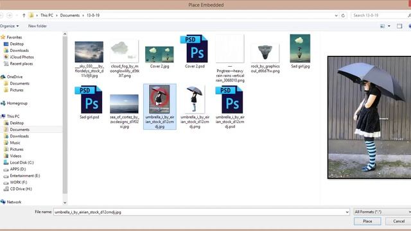411x231 pixels.
Task: Open the view options dropdown arrow
Action: pos(389,26)
